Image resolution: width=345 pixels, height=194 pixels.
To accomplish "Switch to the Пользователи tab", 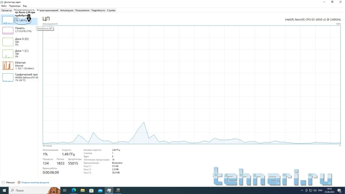I will click(82, 11).
